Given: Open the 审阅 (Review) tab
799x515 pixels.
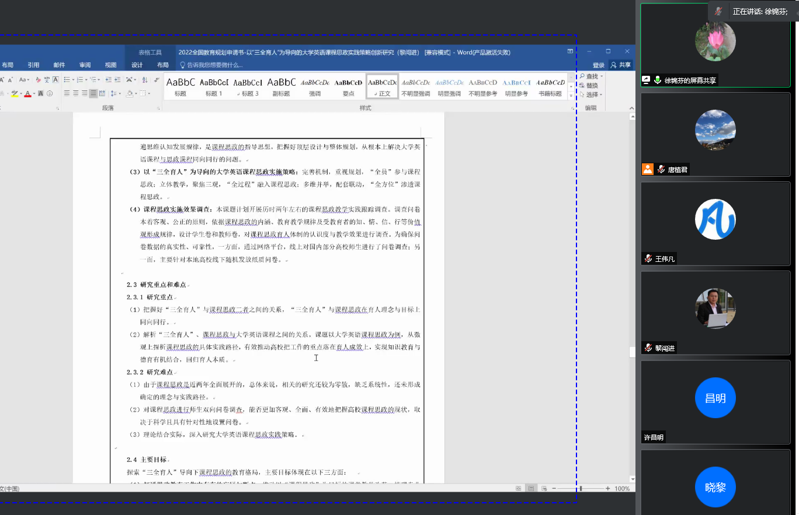Looking at the screenshot, I should tap(85, 65).
